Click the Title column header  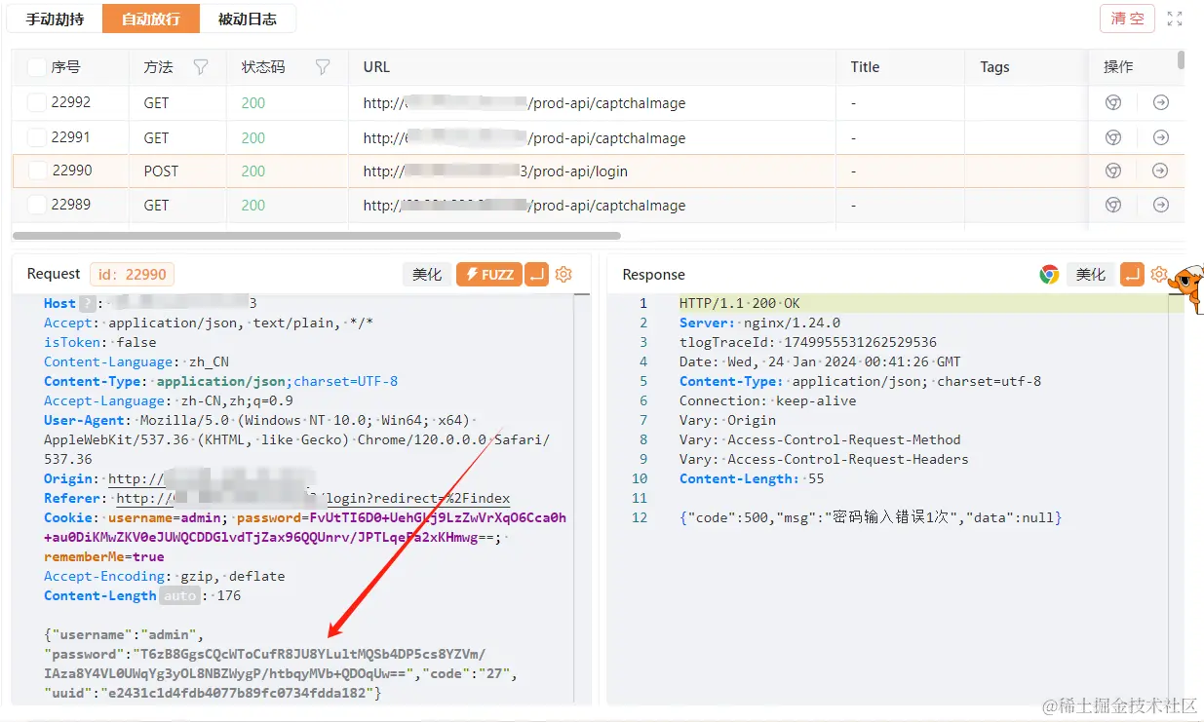click(865, 67)
